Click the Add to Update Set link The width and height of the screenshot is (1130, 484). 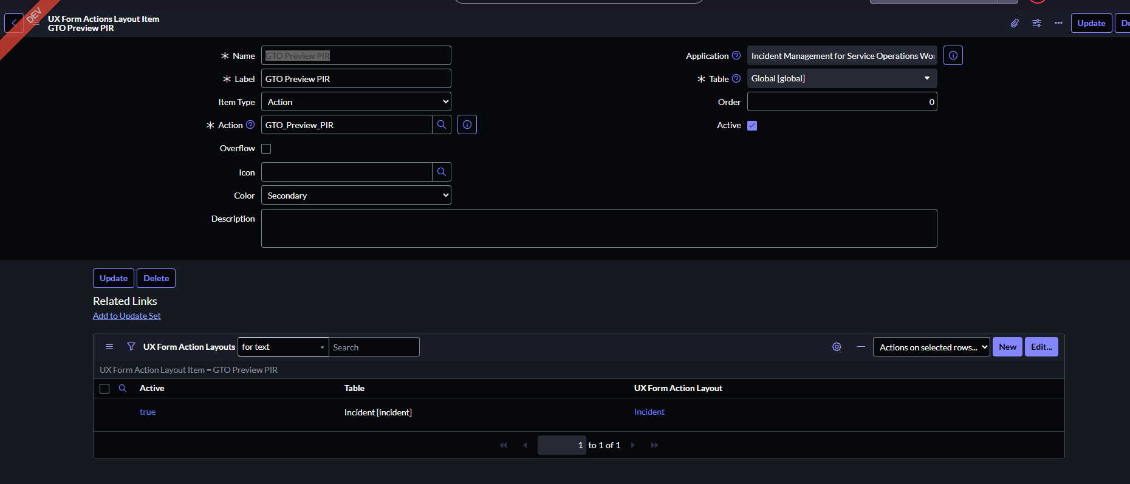click(x=127, y=316)
